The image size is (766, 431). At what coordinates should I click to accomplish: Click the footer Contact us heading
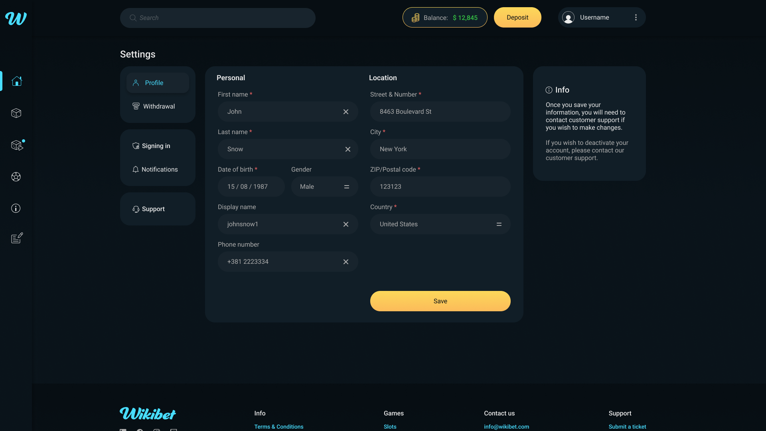499,413
